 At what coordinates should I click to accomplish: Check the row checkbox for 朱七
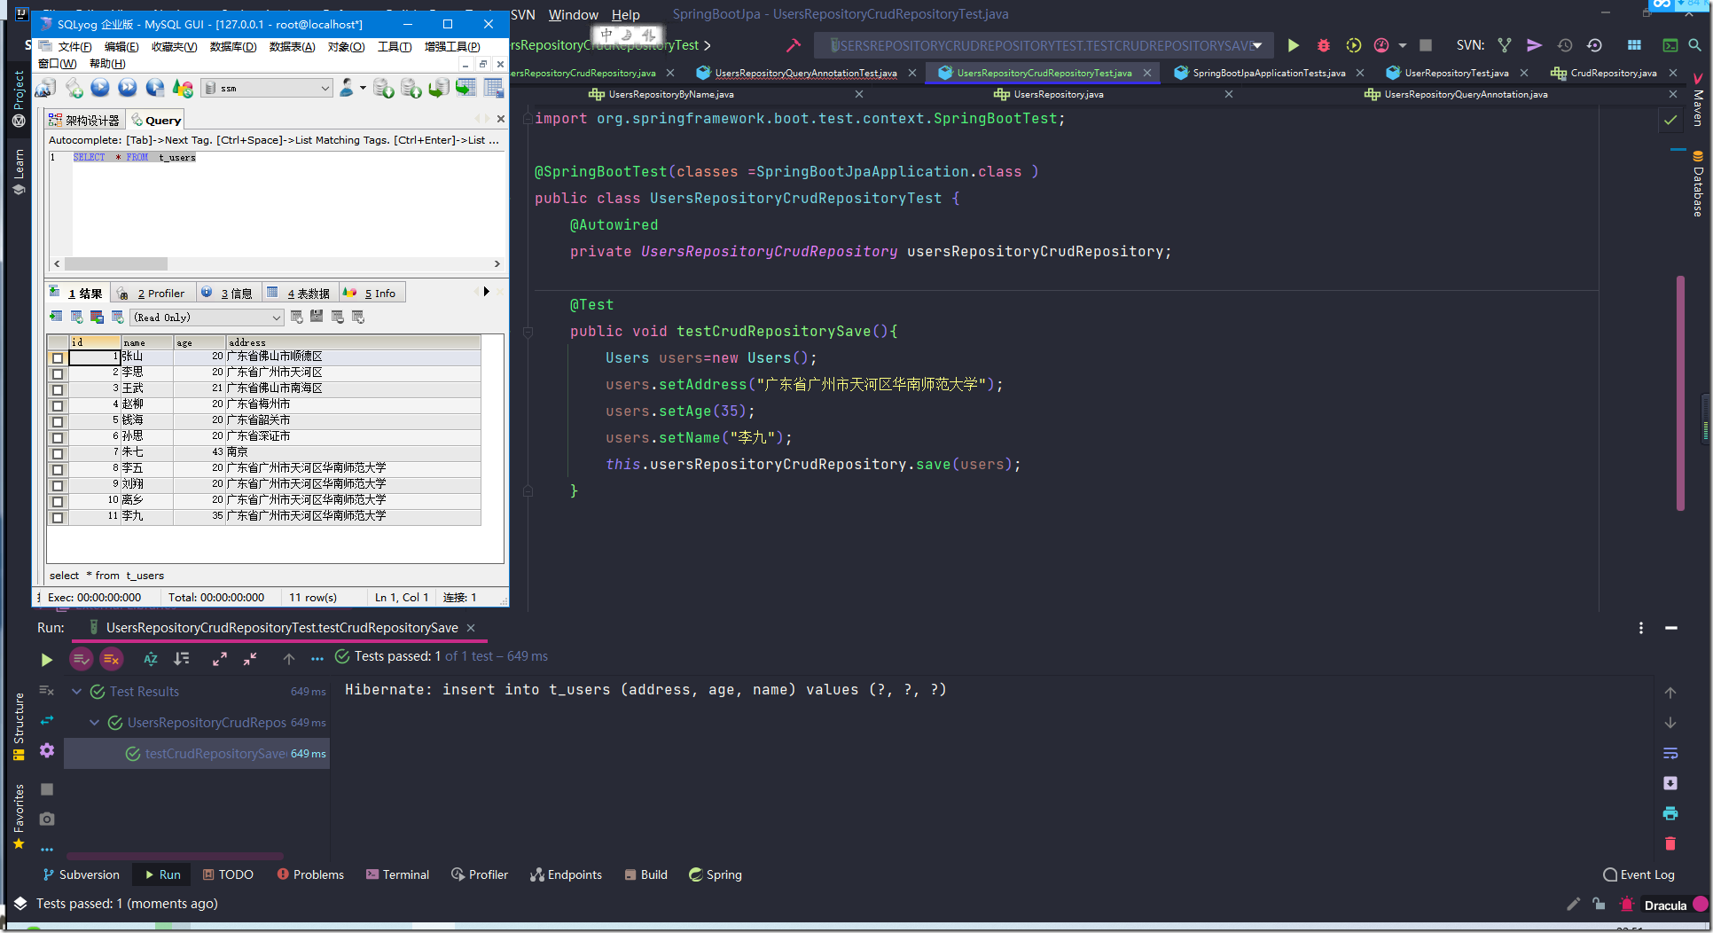click(58, 453)
